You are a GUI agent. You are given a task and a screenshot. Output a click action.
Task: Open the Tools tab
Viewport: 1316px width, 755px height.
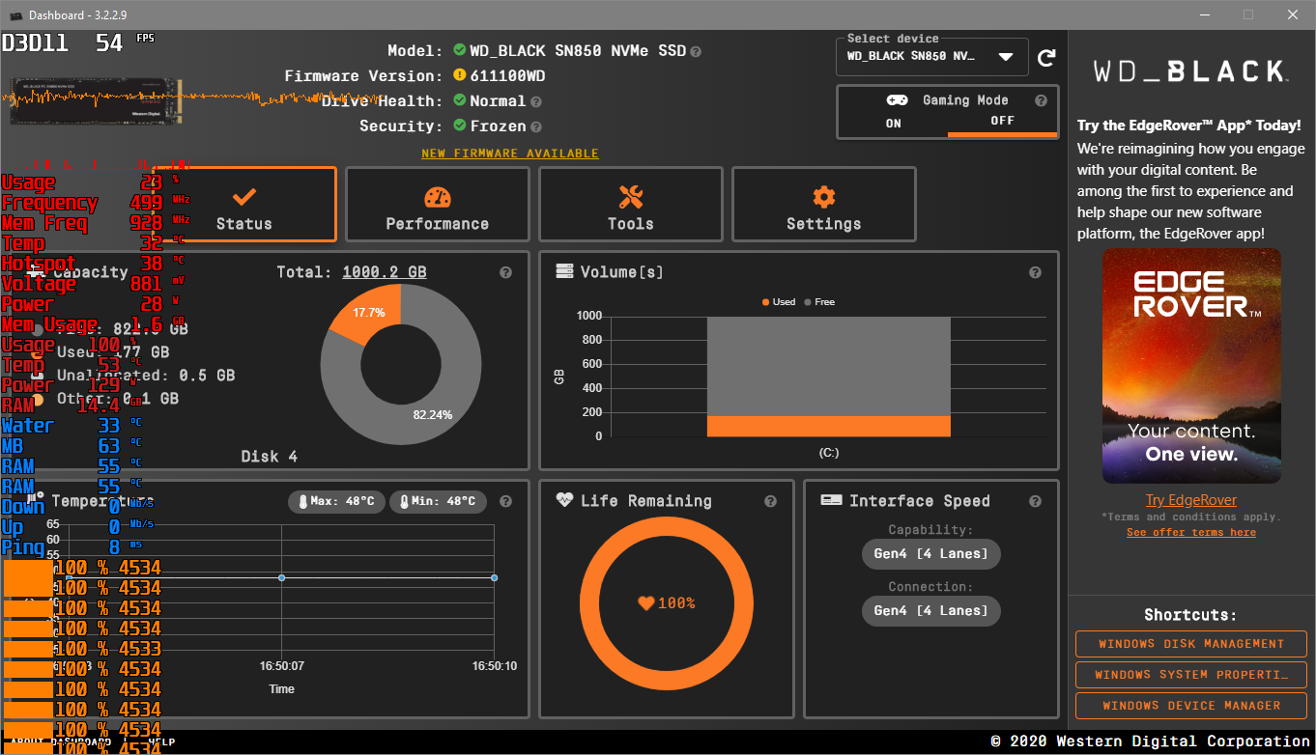click(x=631, y=204)
